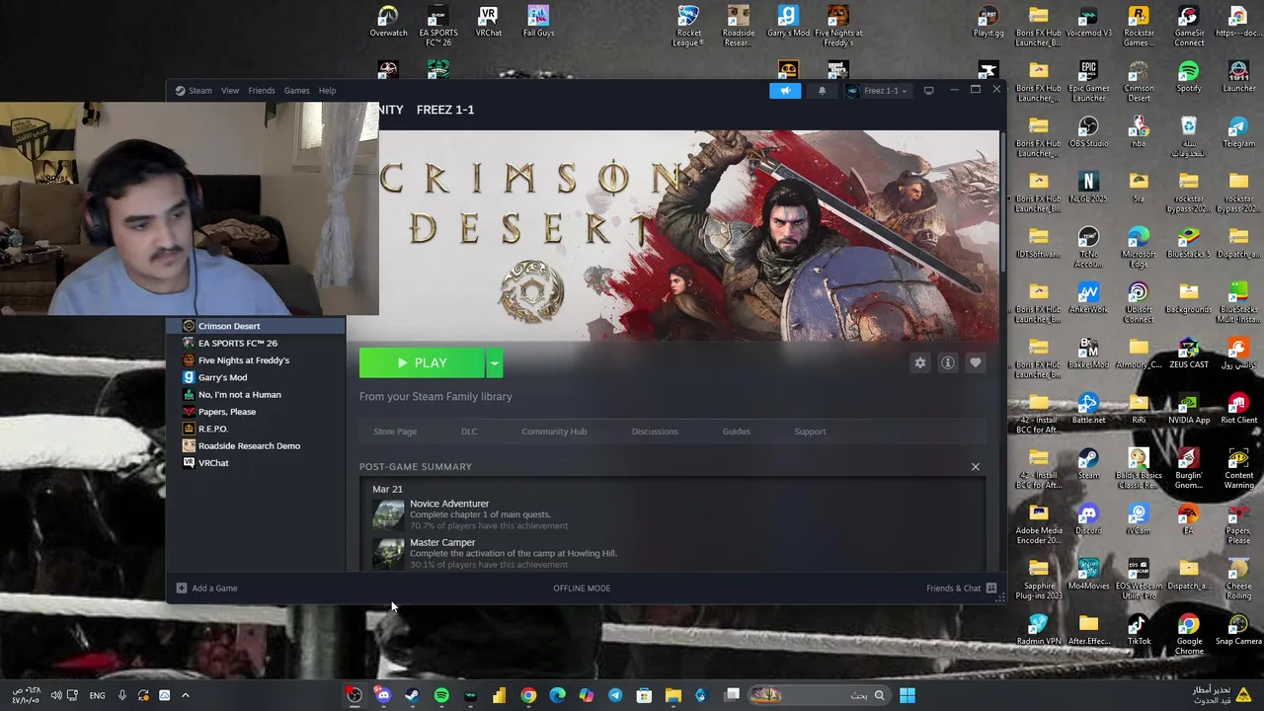Expand the dropdown arrow beside PLAY
Screen dimensions: 1264x711
pyautogui.click(x=495, y=363)
